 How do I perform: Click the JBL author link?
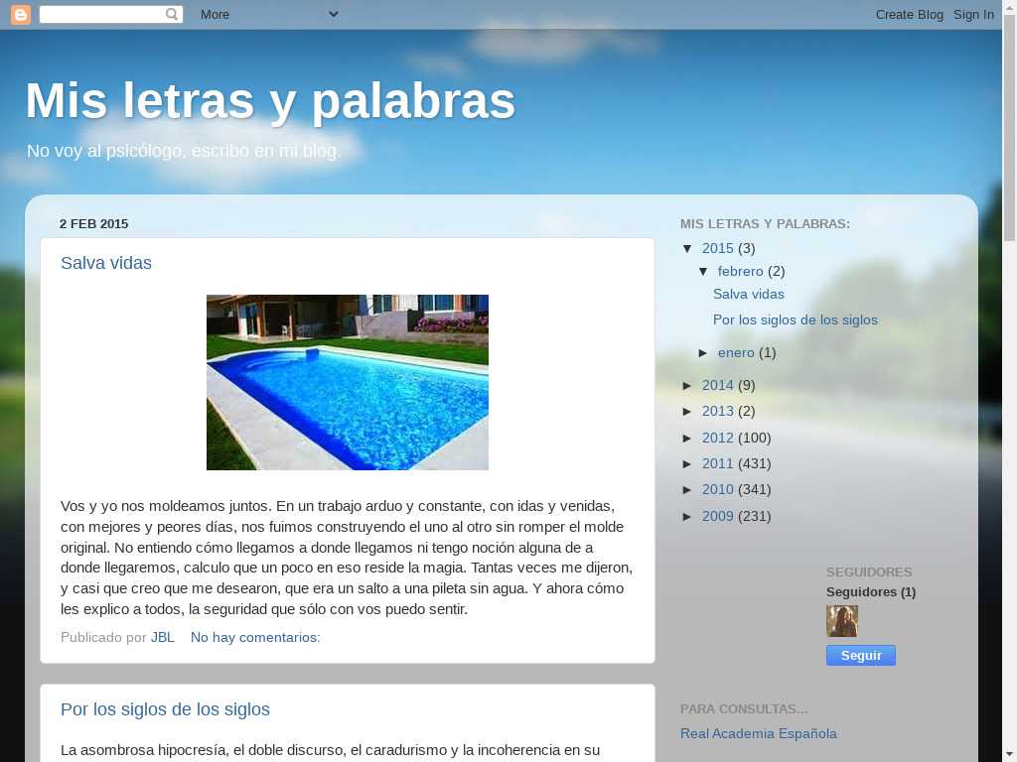(x=163, y=638)
